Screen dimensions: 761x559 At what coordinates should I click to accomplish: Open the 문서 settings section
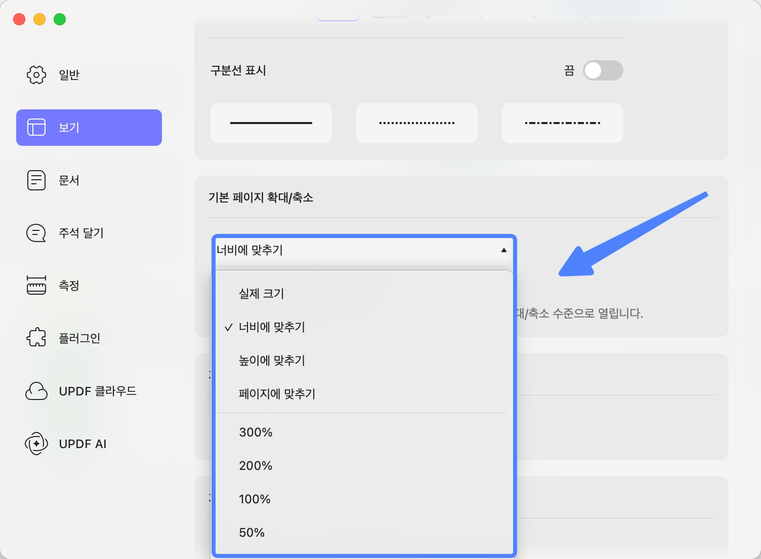point(89,180)
